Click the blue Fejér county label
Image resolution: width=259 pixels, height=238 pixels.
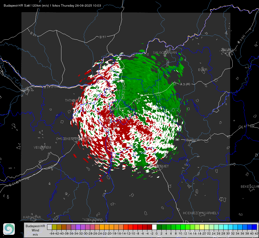coord(59,116)
